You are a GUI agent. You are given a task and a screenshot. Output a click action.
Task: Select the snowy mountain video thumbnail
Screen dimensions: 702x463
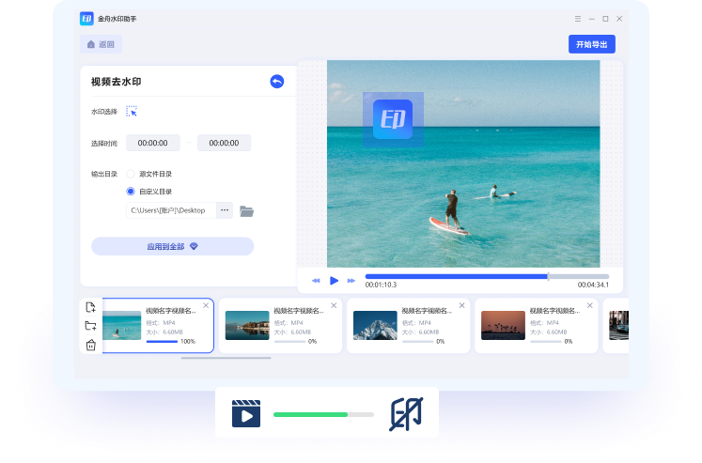click(x=375, y=325)
